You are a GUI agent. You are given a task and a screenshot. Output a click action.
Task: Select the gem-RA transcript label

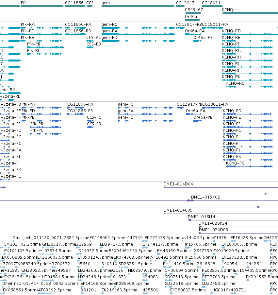point(109,31)
